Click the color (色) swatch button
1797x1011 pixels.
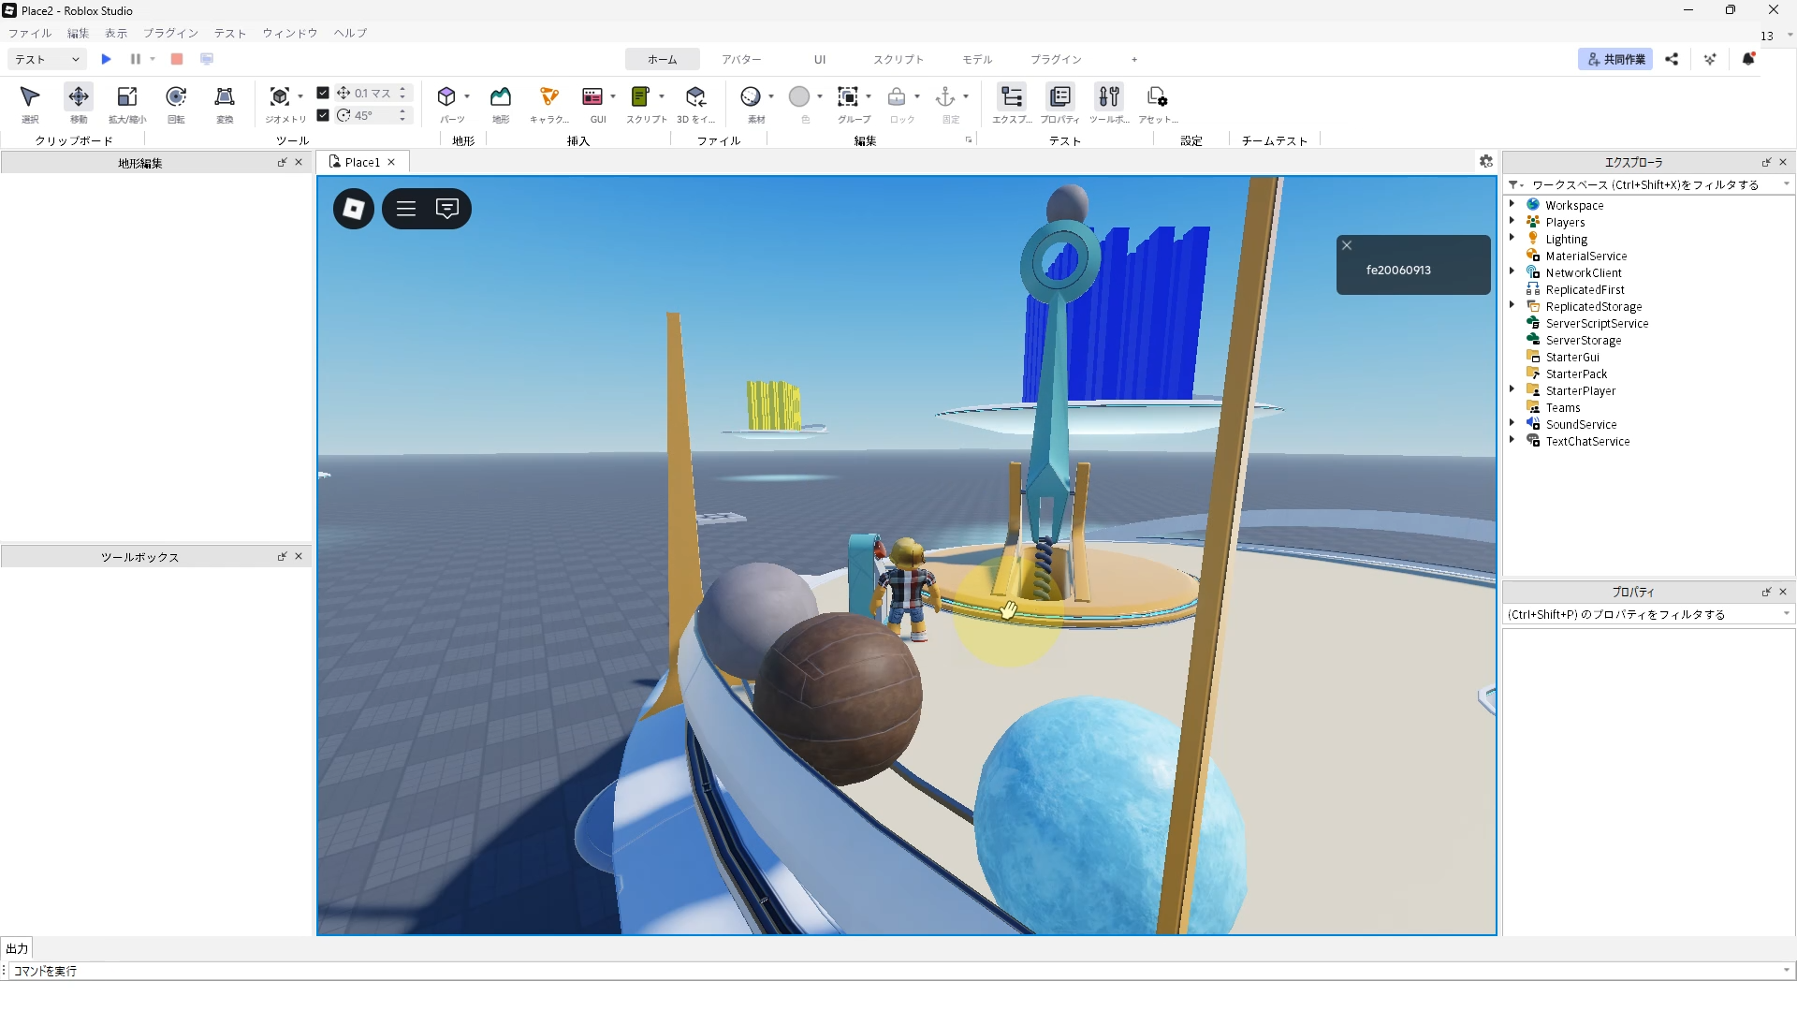pyautogui.click(x=799, y=97)
